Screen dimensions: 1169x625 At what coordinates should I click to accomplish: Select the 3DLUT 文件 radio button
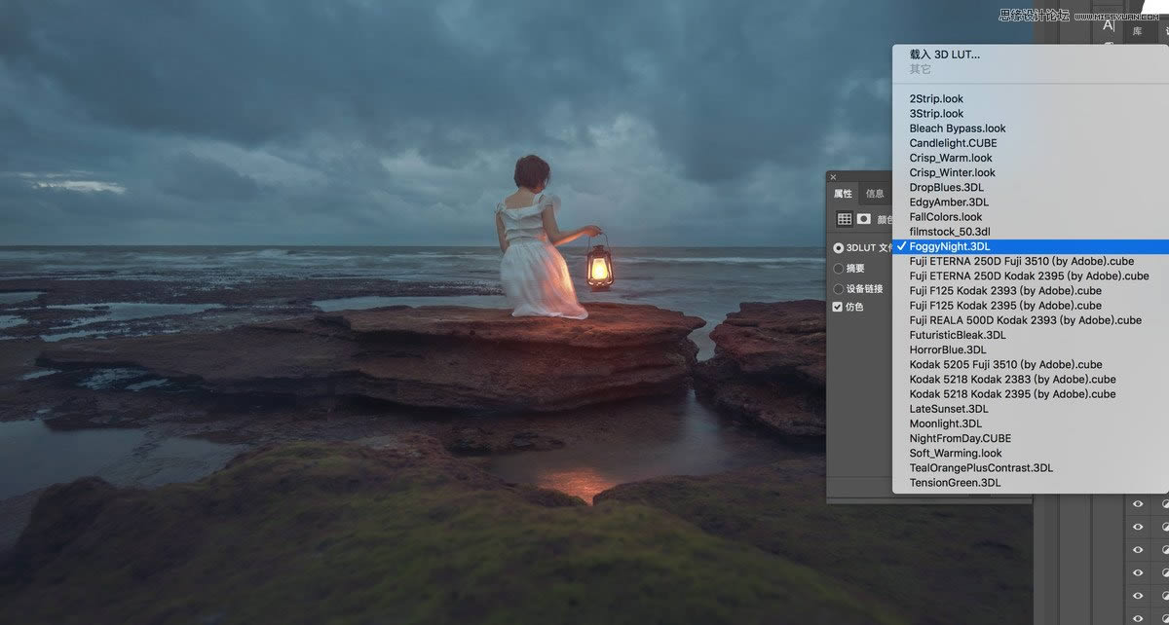(x=839, y=248)
